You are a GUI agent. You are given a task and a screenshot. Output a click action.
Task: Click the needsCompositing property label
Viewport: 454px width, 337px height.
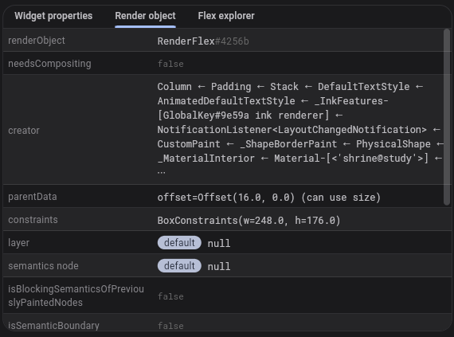pos(49,64)
